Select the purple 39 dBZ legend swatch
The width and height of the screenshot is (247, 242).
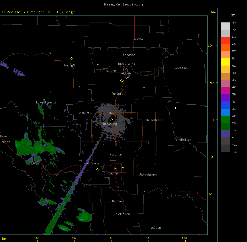coord(225,98)
